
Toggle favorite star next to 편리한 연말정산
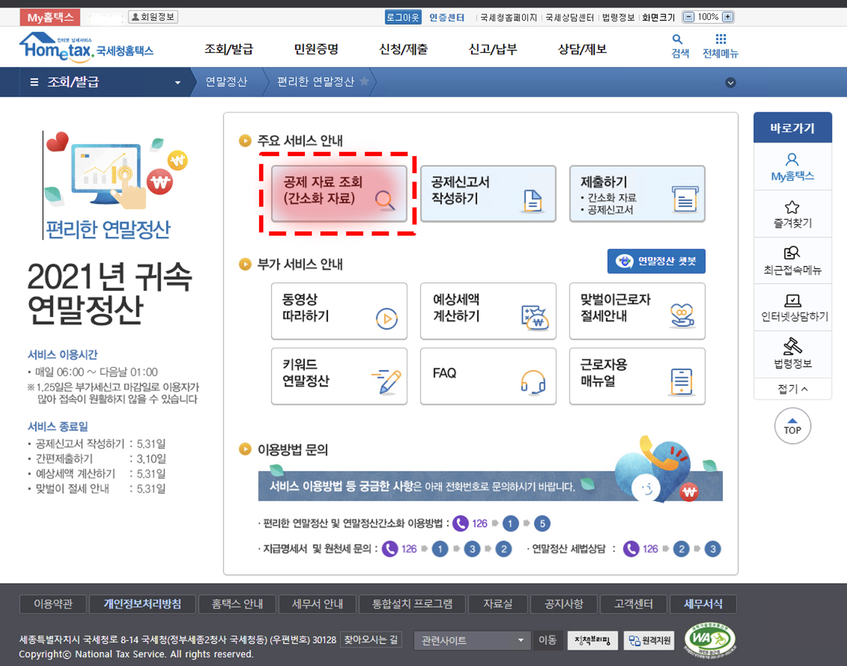(364, 81)
